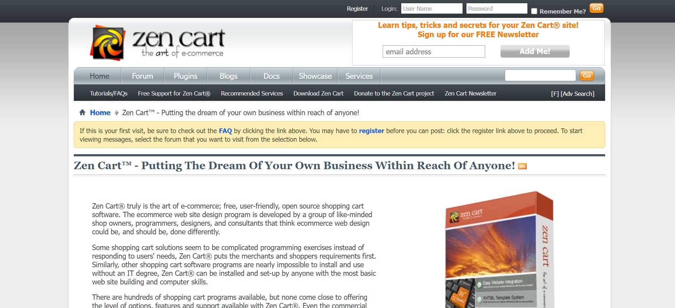The width and height of the screenshot is (675, 308).
Task: Click the login Go button
Action: click(597, 8)
